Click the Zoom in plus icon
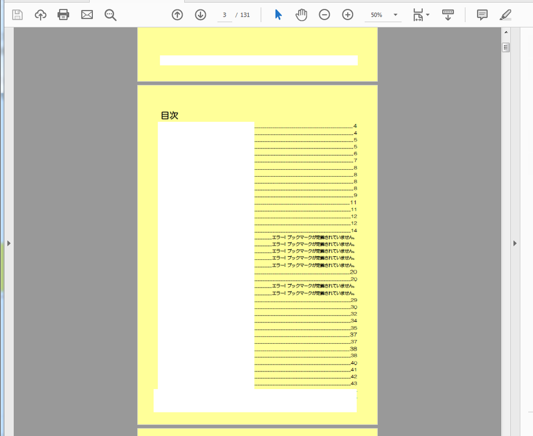 point(348,15)
